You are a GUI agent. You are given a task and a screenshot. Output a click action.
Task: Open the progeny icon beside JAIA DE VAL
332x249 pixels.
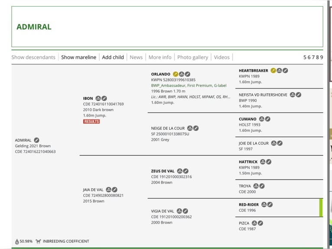coord(108,190)
